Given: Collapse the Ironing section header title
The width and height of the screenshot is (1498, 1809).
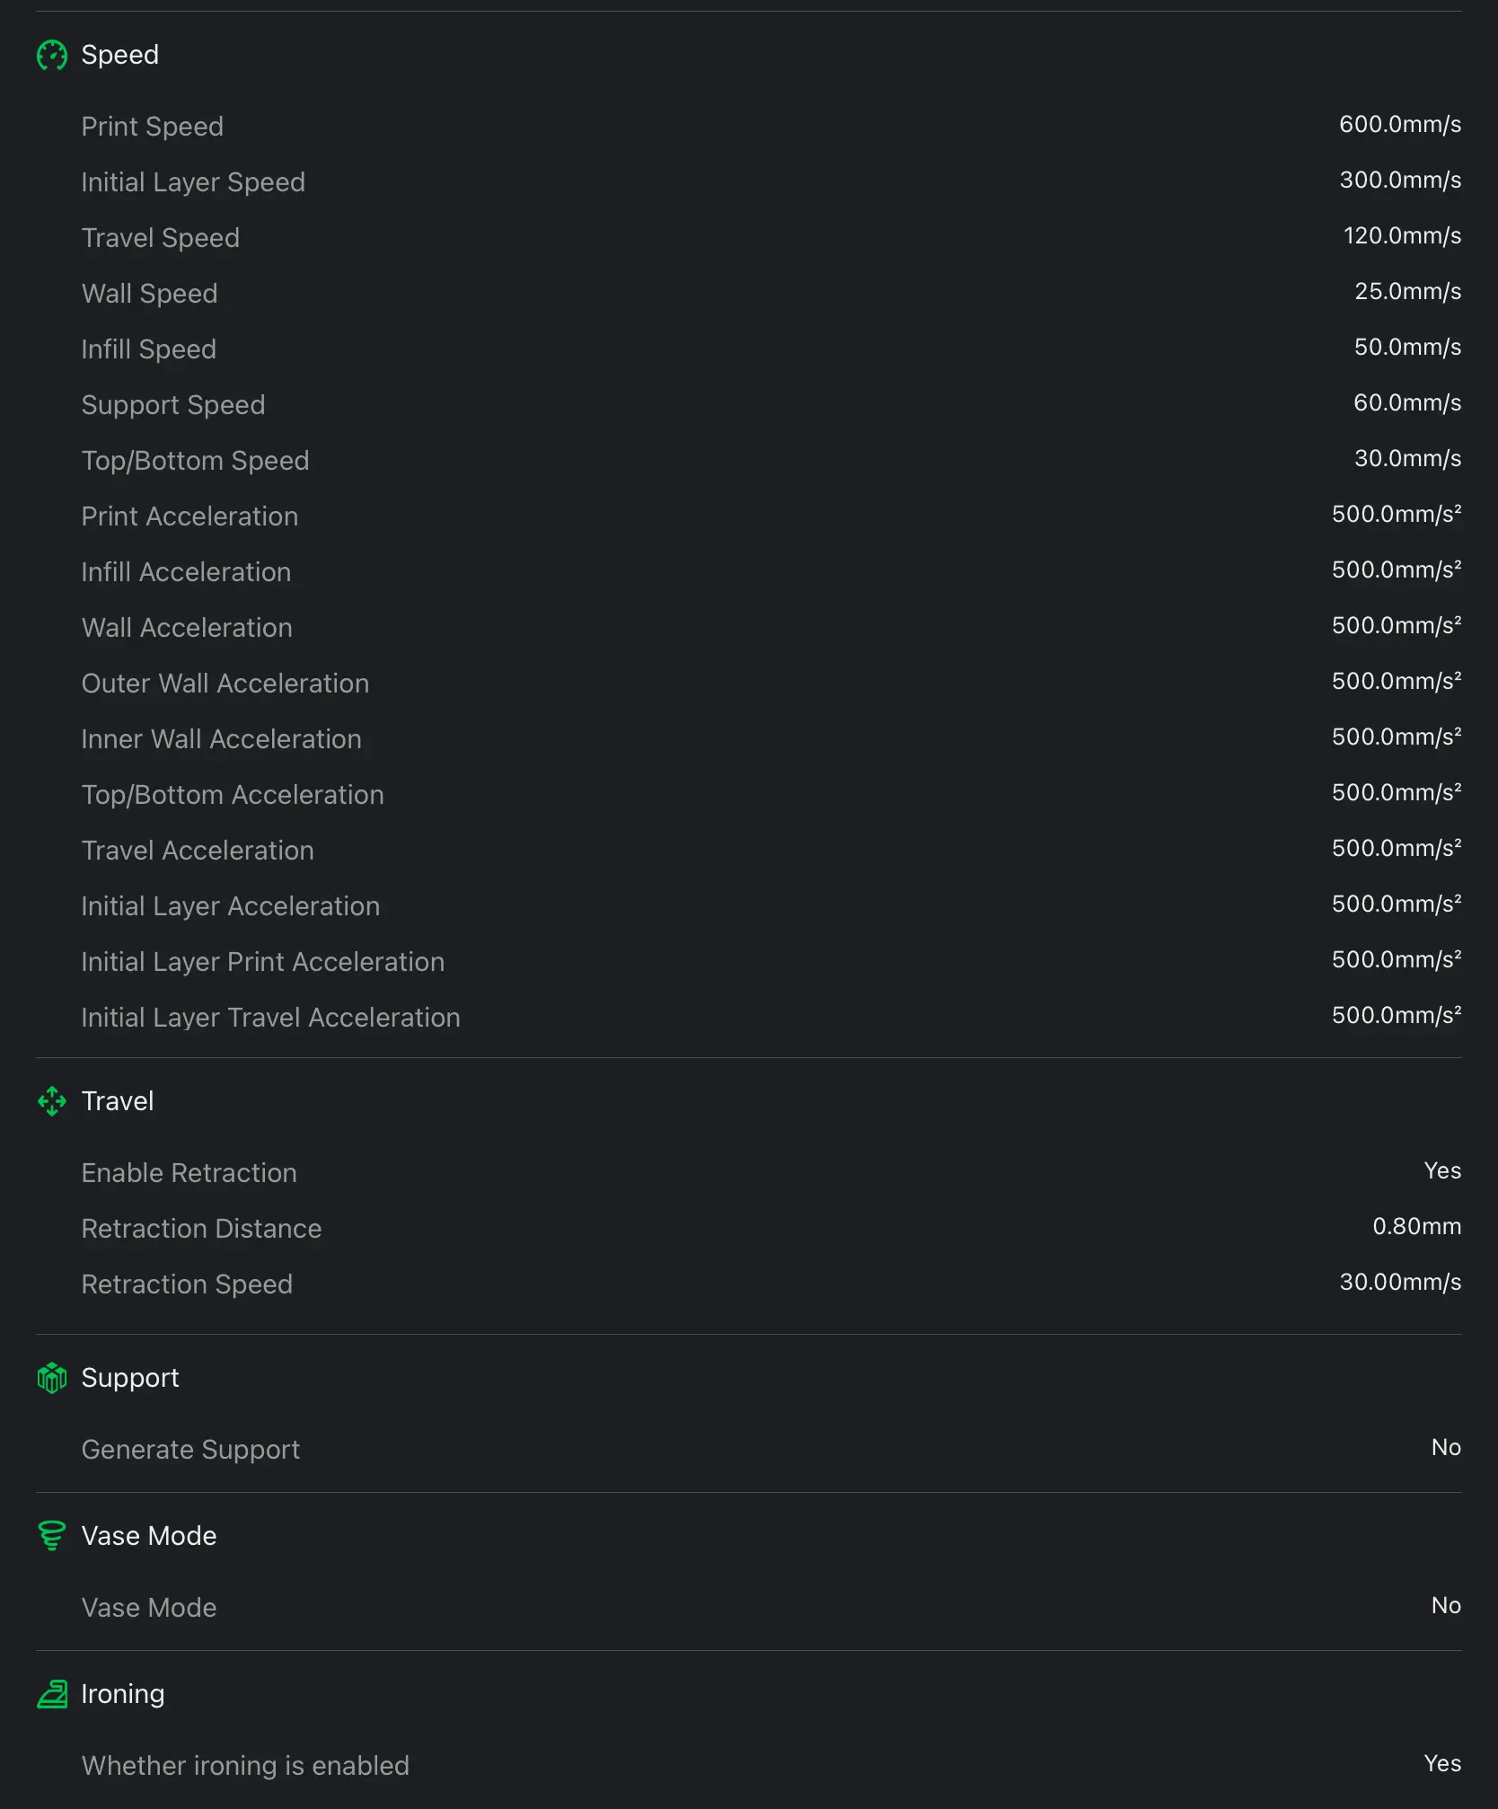Looking at the screenshot, I should 123,1694.
